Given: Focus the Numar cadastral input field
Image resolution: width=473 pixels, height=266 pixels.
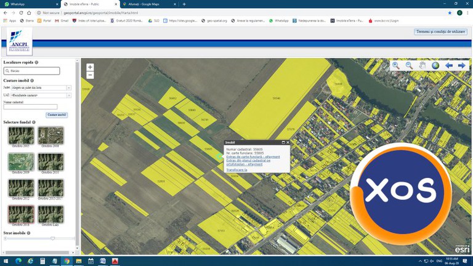Looking at the screenshot, I should (30, 107).
